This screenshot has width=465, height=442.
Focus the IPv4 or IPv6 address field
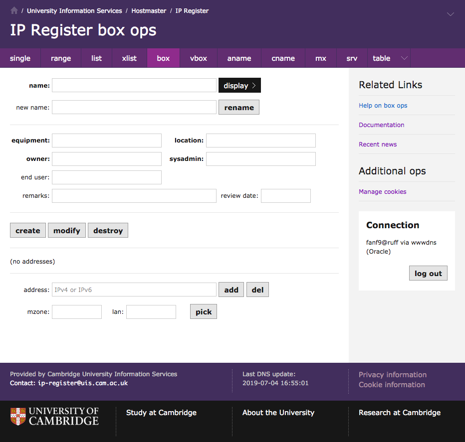[134, 290]
